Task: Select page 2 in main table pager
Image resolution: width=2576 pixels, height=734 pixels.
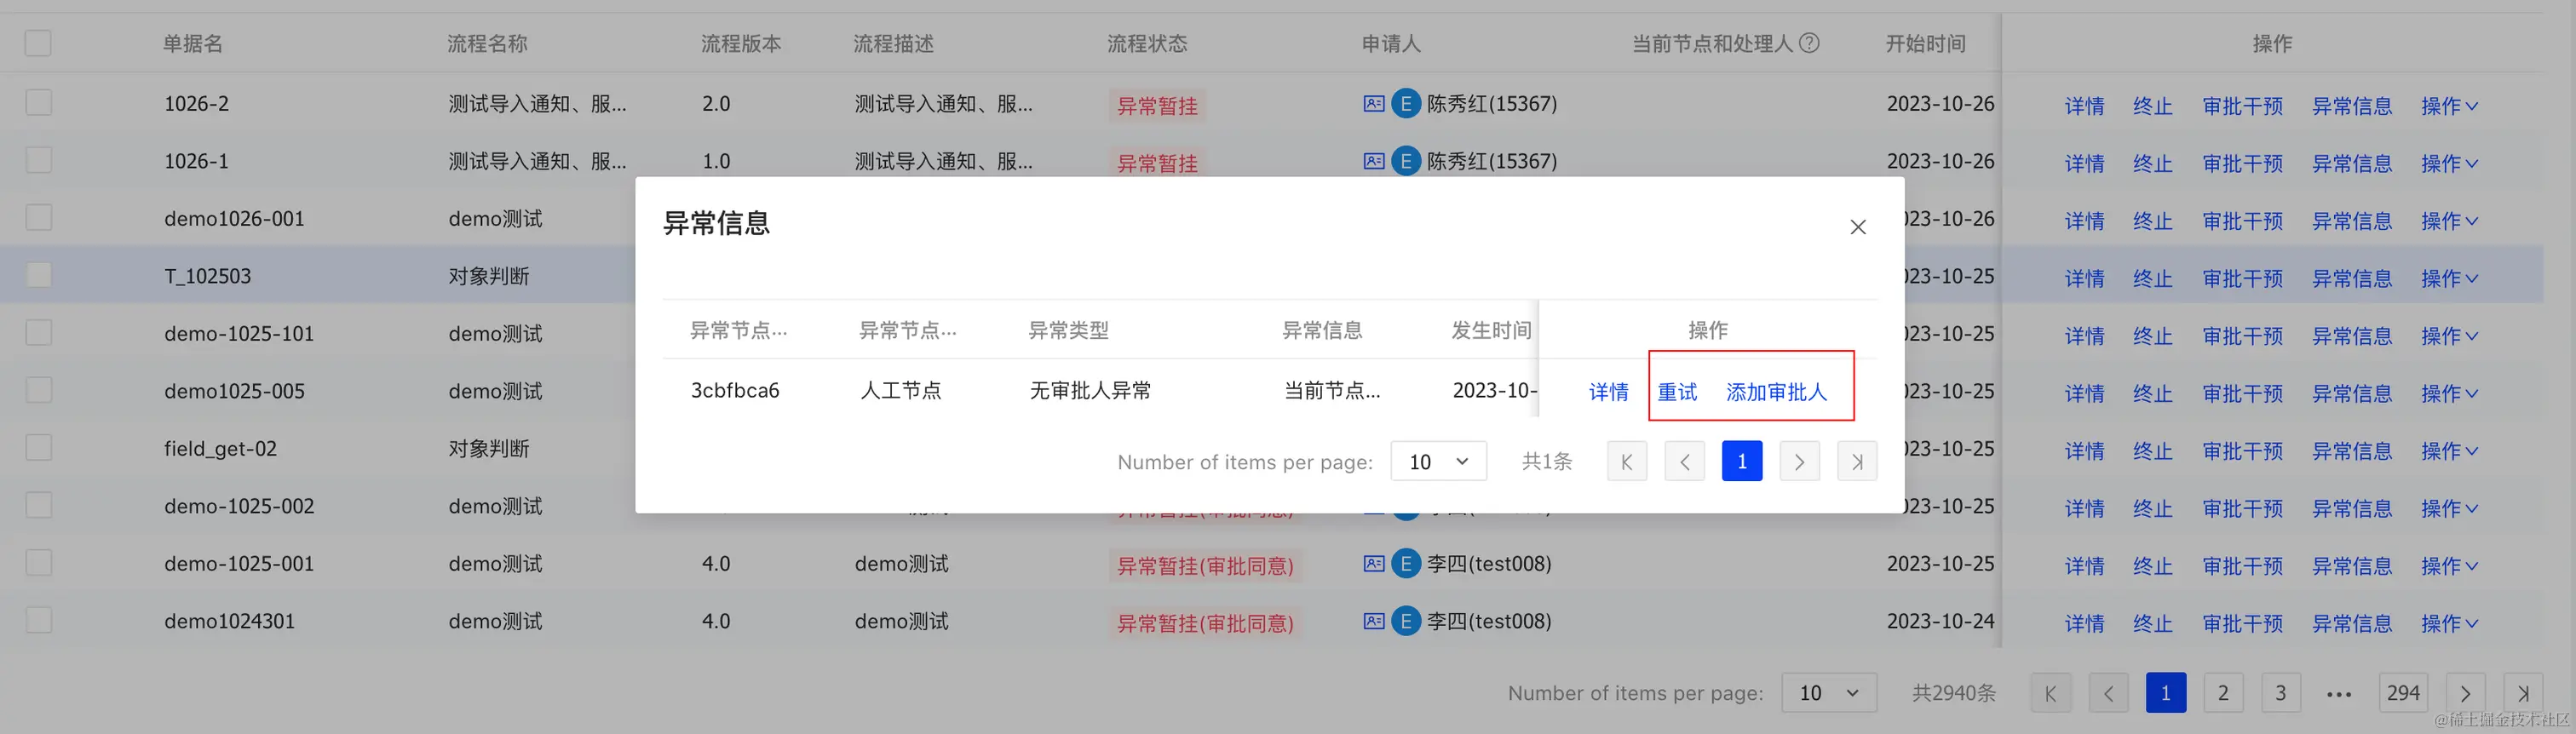Action: (2223, 692)
